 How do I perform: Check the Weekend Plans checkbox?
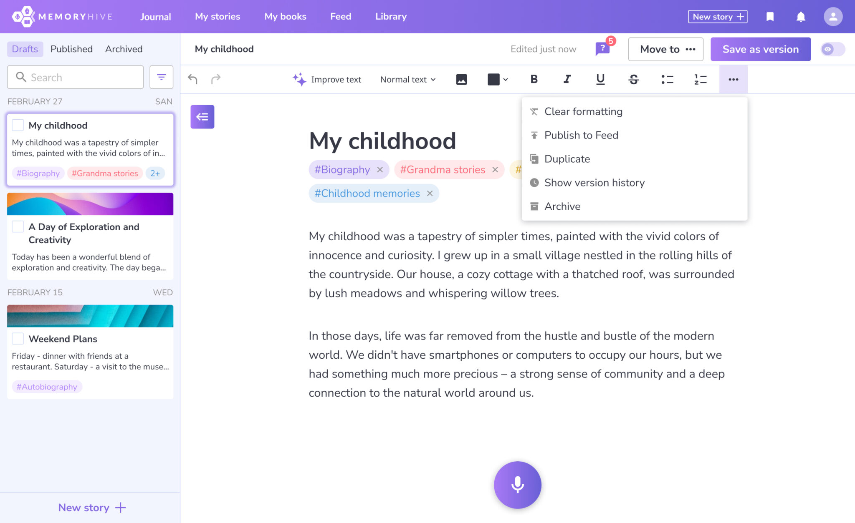tap(18, 339)
